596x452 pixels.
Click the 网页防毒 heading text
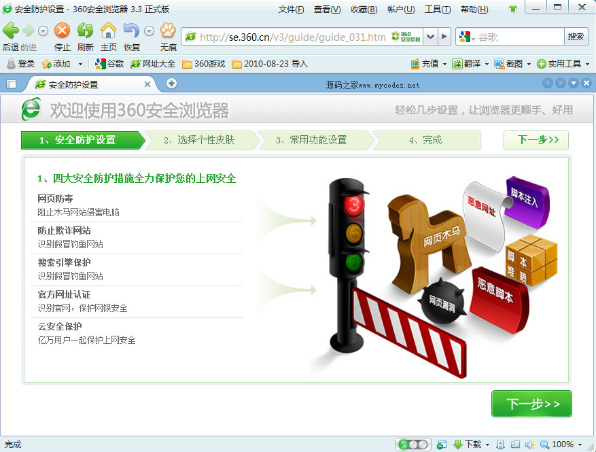click(55, 199)
